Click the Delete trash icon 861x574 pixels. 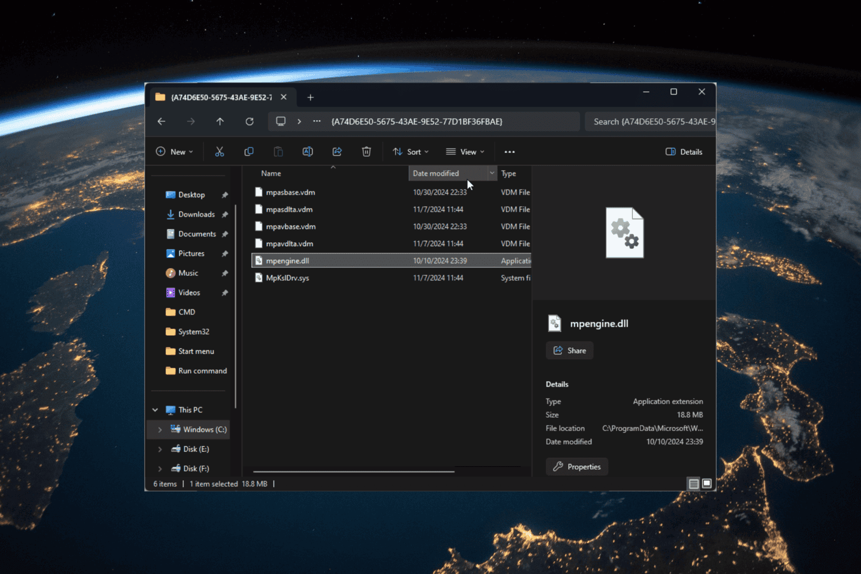coord(367,152)
